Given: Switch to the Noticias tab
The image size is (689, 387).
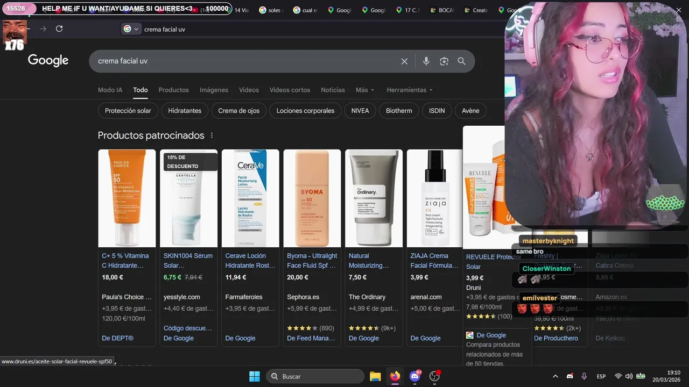Looking at the screenshot, I should (x=333, y=90).
